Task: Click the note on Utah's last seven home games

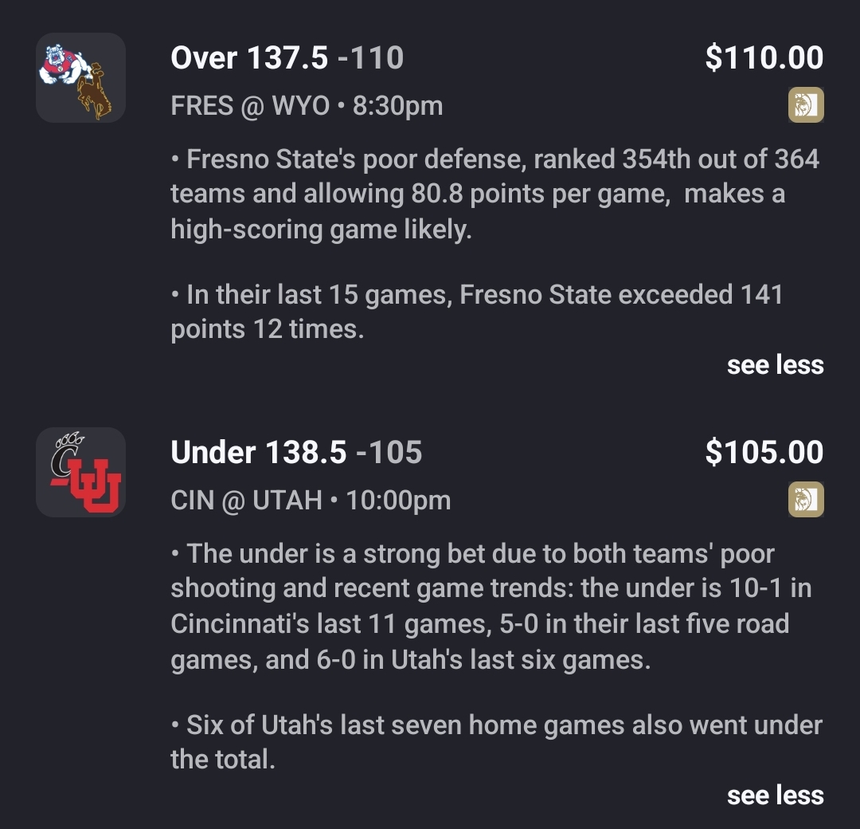Action: (496, 742)
